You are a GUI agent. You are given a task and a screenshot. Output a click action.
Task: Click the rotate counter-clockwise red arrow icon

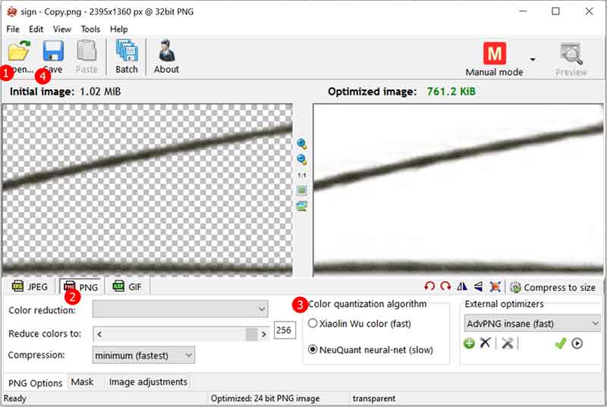(429, 286)
